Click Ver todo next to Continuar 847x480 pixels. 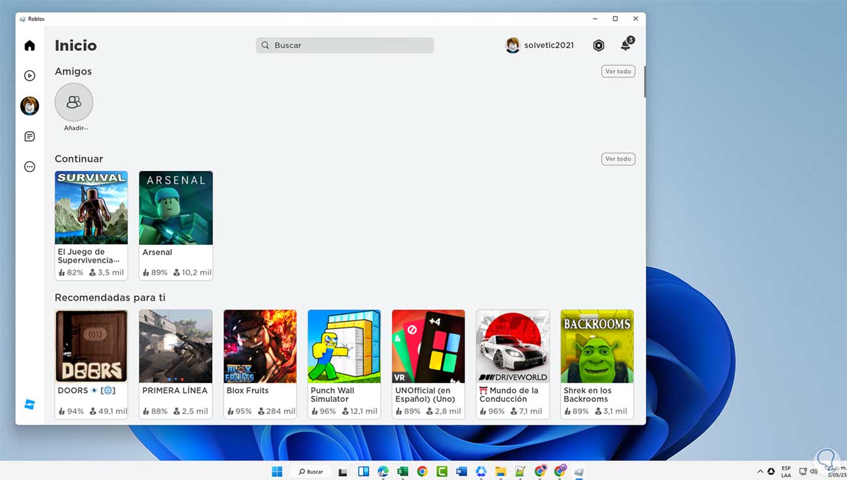coord(618,159)
